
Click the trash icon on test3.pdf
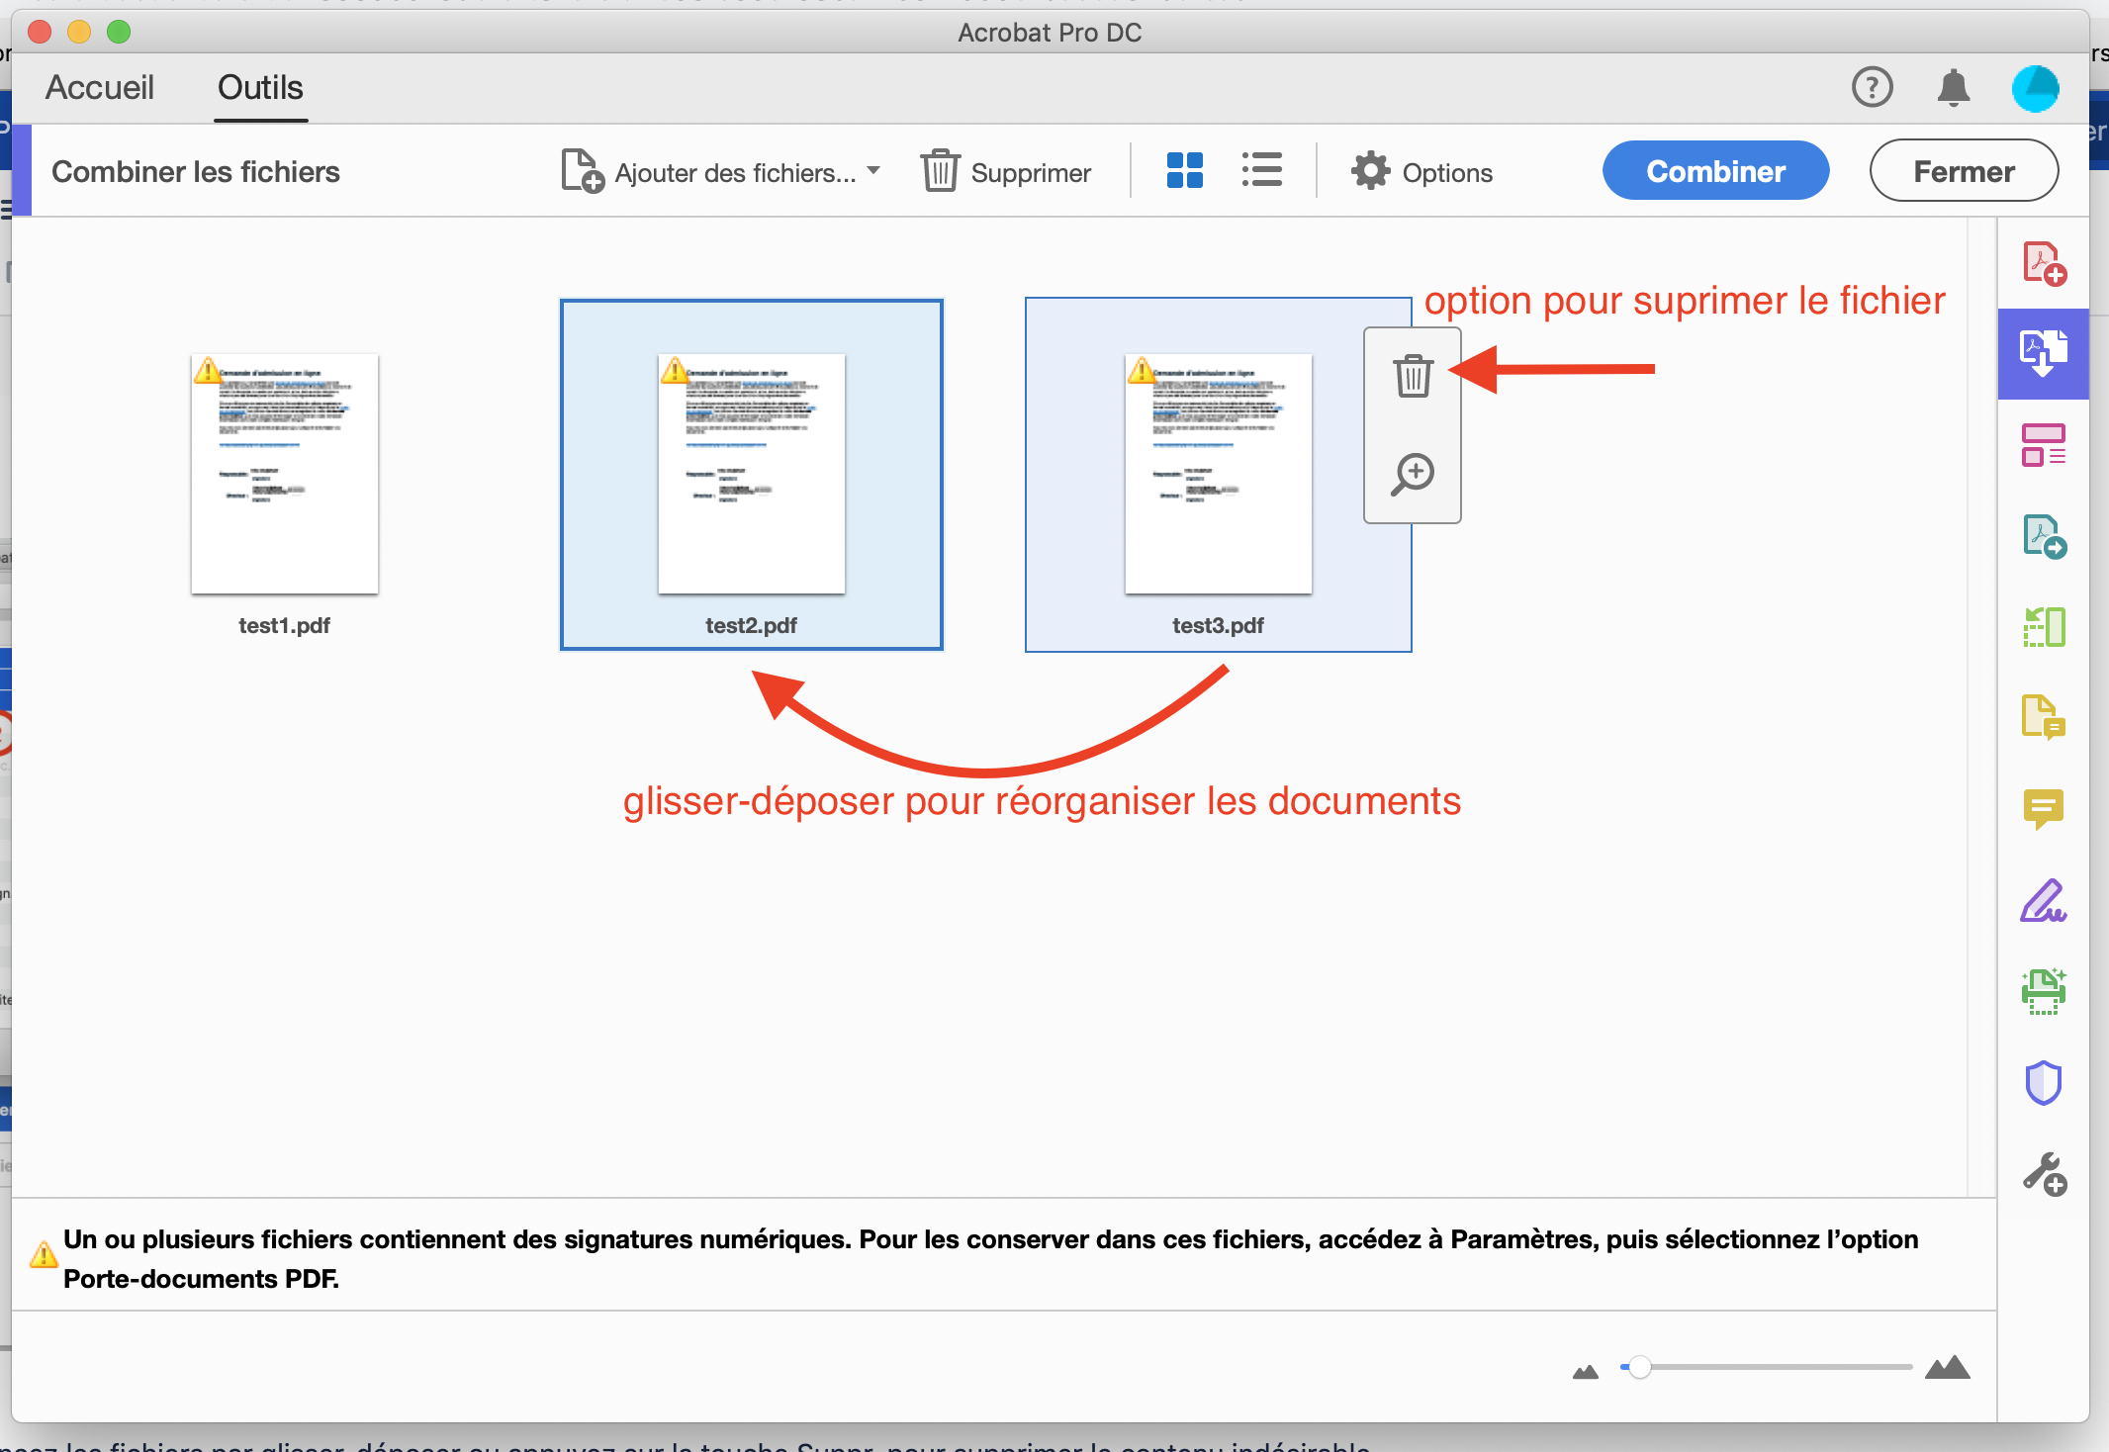1413,376
